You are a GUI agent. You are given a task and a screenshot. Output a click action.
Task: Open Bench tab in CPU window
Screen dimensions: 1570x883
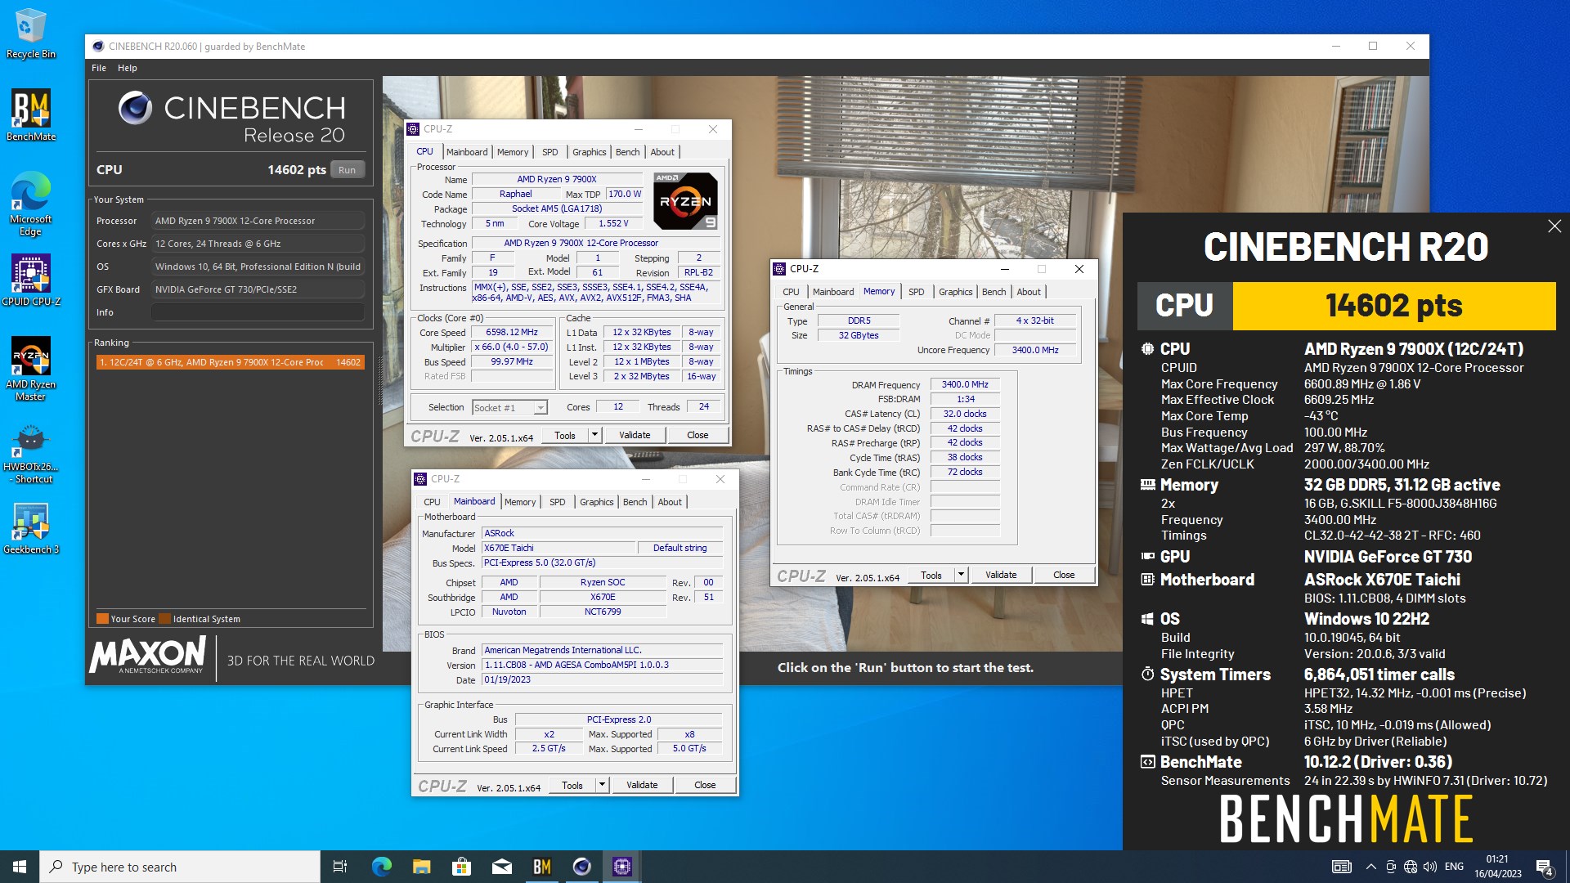[x=628, y=152]
